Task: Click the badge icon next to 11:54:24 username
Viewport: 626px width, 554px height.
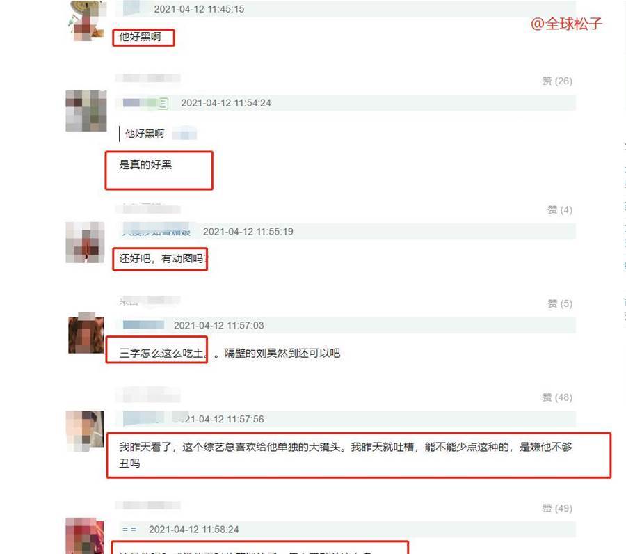Action: [x=163, y=104]
